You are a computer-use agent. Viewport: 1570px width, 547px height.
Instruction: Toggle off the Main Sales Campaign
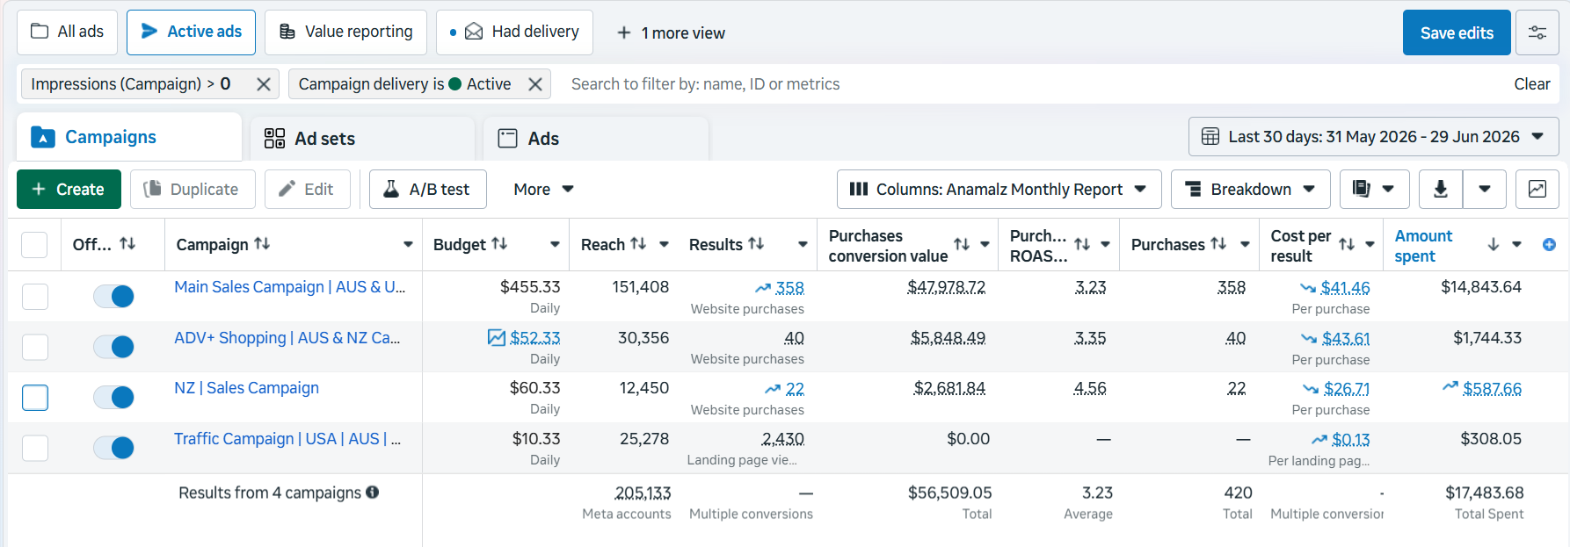pyautogui.click(x=114, y=297)
